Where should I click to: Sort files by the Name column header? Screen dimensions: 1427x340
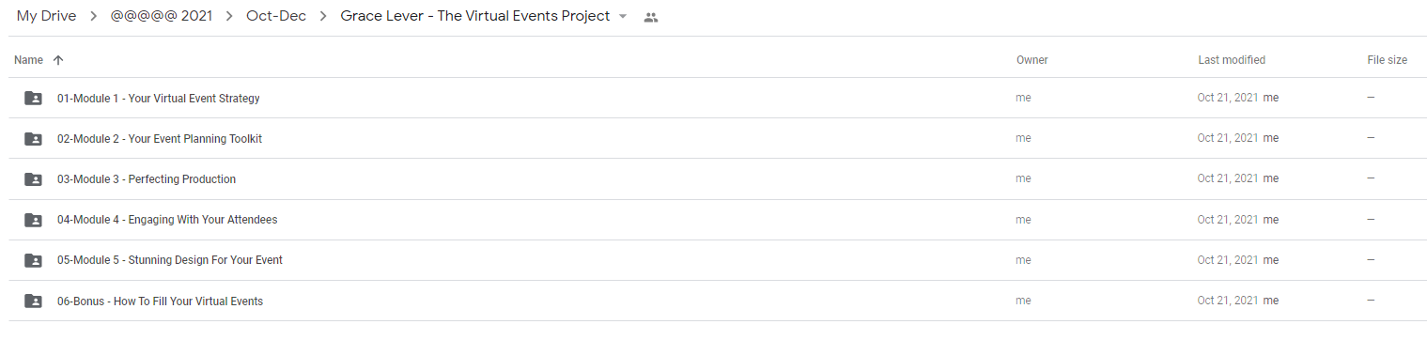pos(29,60)
